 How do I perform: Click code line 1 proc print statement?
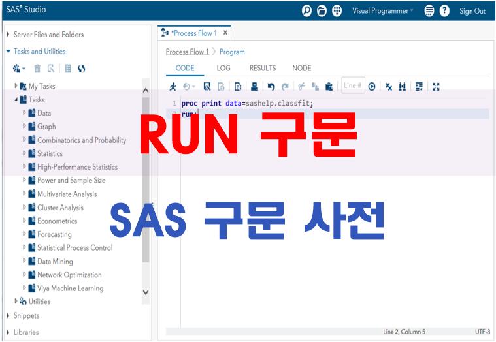click(x=248, y=103)
